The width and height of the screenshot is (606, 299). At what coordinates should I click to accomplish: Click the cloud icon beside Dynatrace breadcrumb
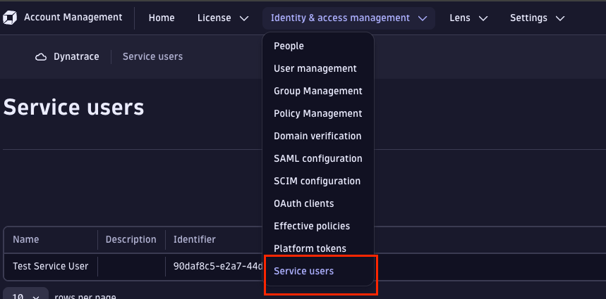[x=41, y=56]
